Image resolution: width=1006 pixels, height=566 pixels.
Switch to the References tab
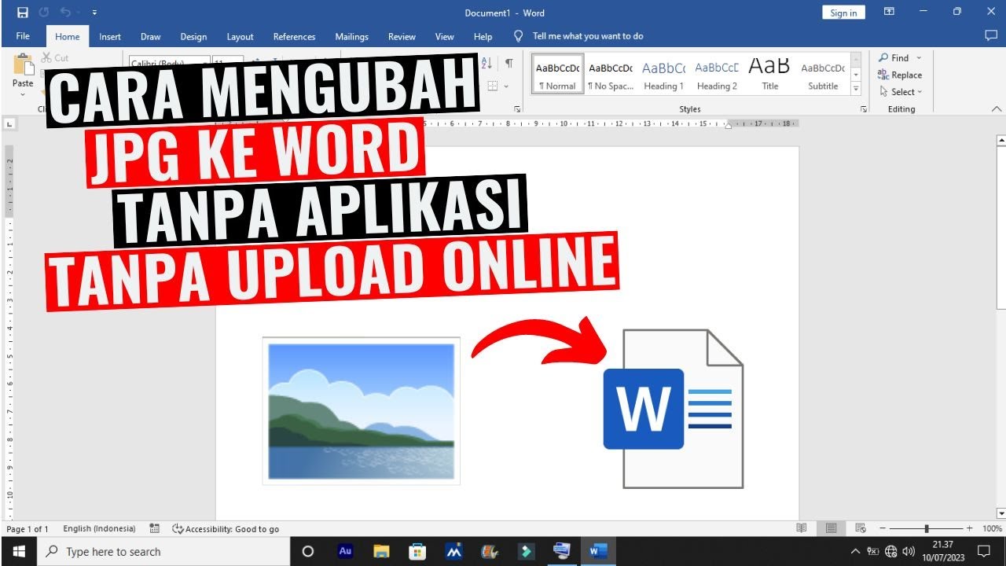tap(294, 36)
